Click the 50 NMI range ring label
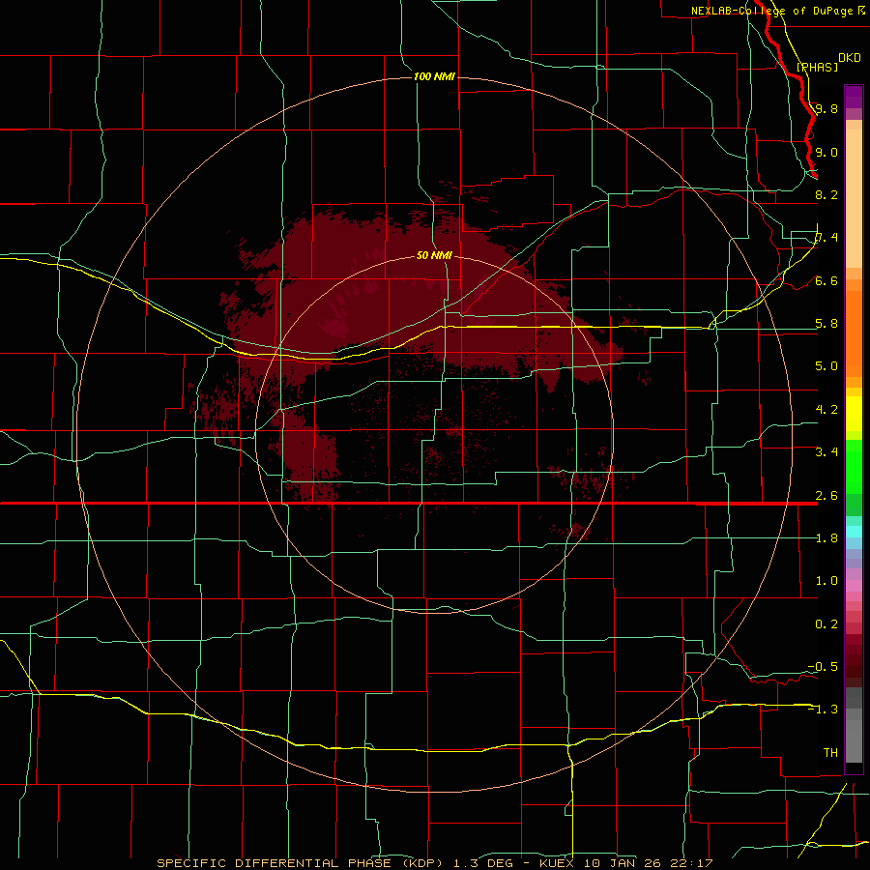 click(x=434, y=255)
